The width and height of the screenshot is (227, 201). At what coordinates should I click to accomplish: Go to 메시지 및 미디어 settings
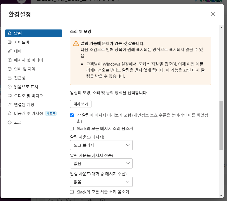(x=33, y=60)
